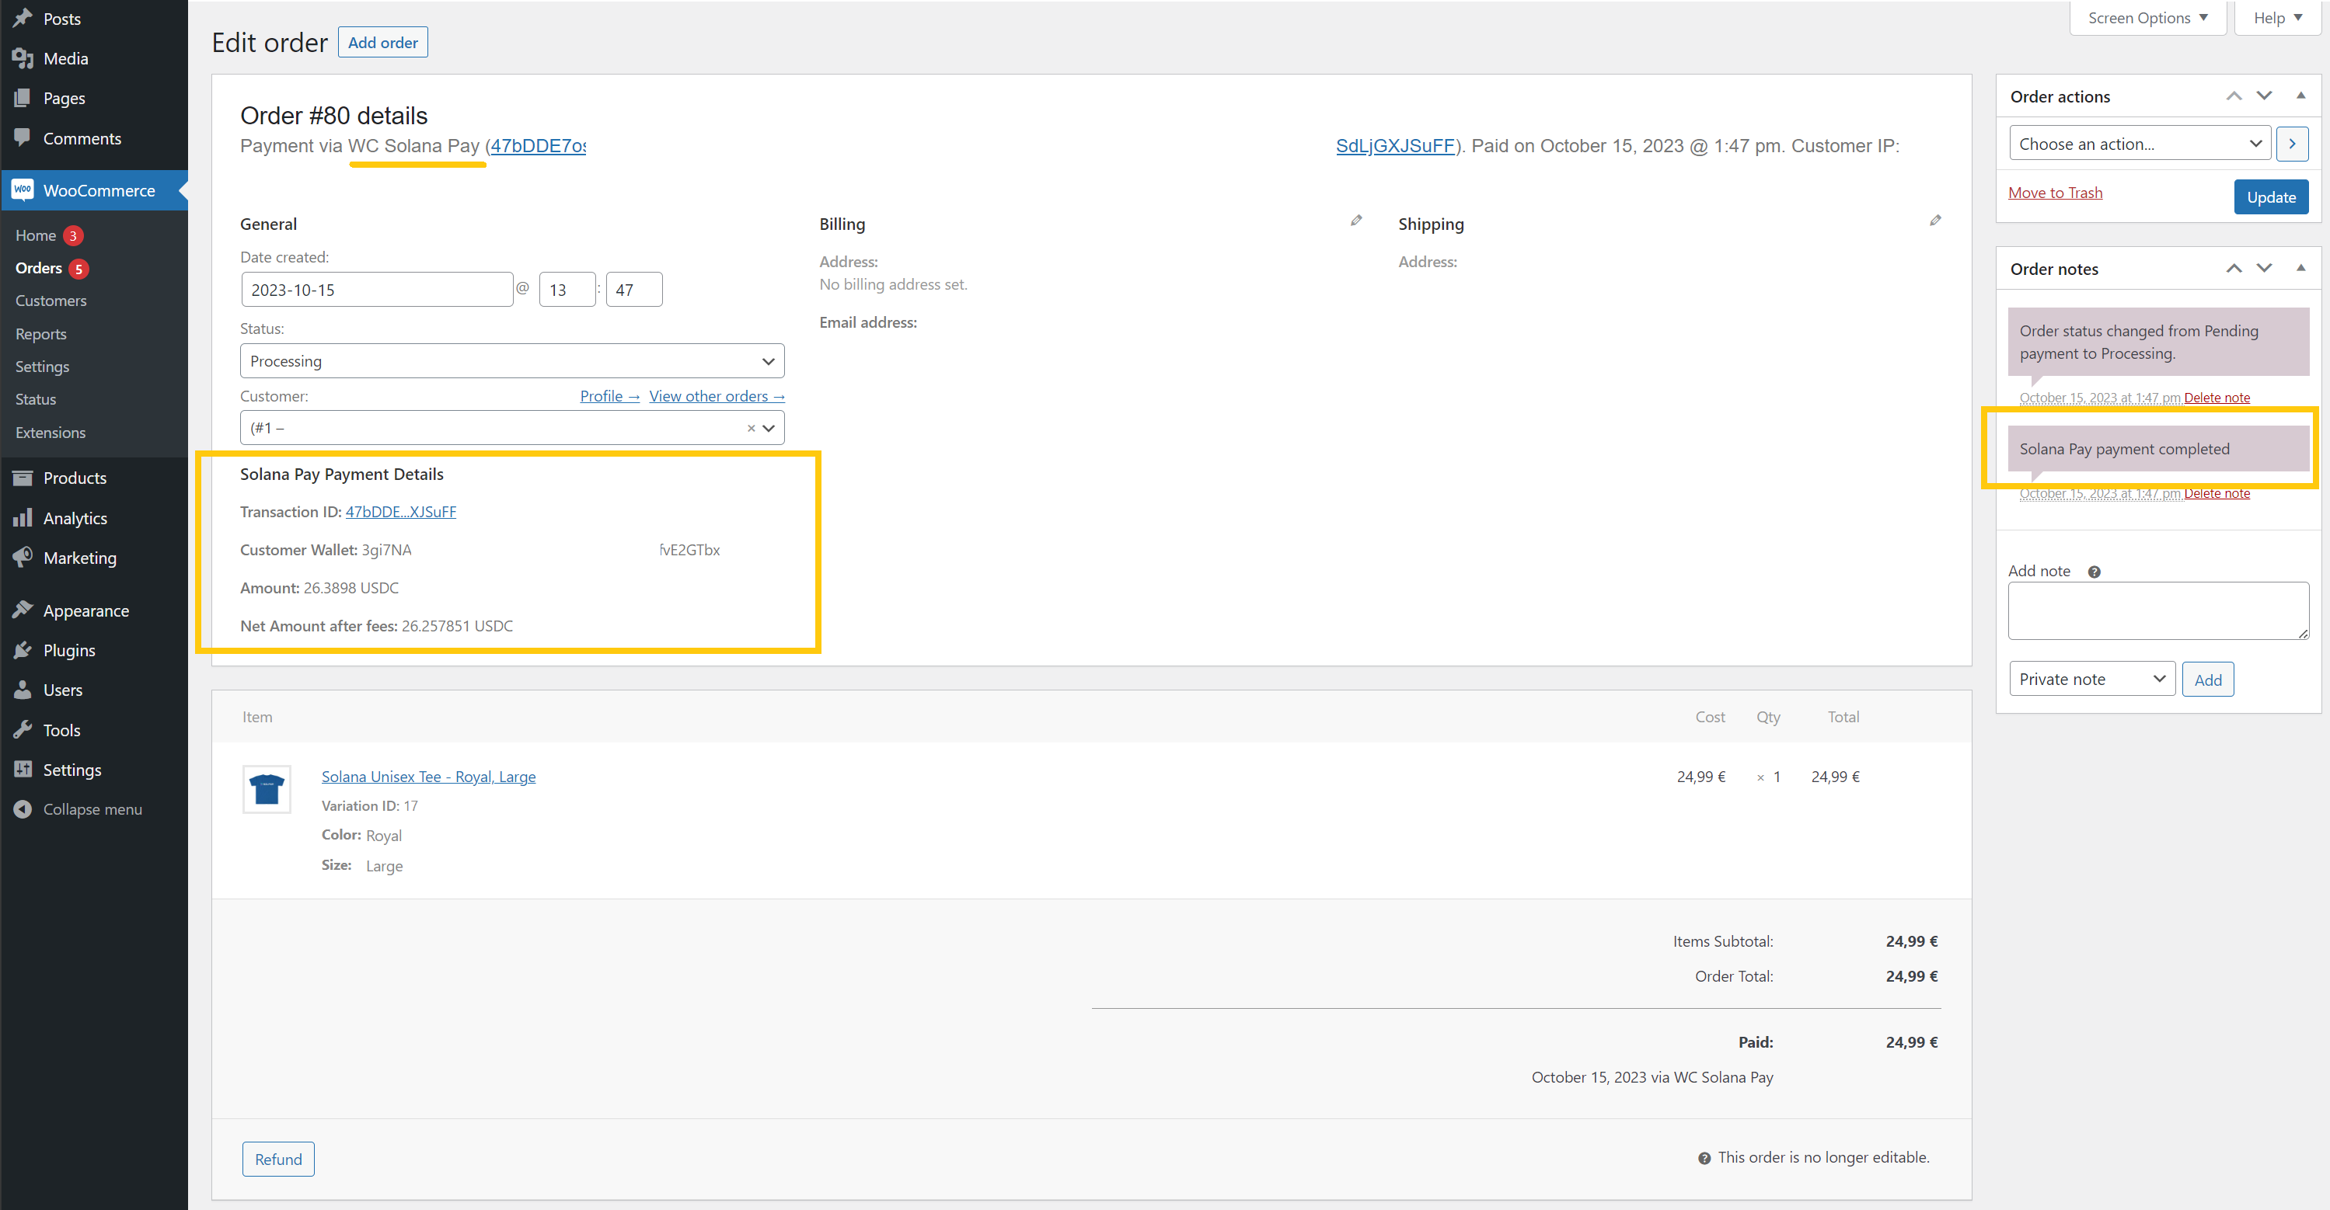Click the Posts pushpin icon
The height and width of the screenshot is (1210, 2330).
23,18
